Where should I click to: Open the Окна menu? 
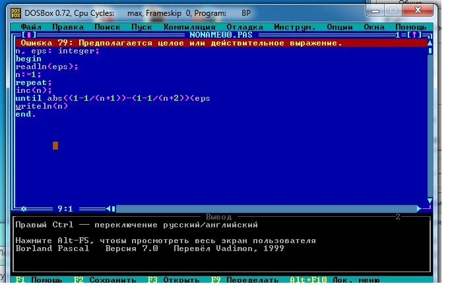tap(373, 27)
